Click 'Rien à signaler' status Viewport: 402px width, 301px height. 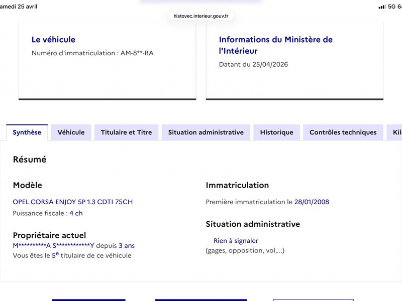(236, 241)
